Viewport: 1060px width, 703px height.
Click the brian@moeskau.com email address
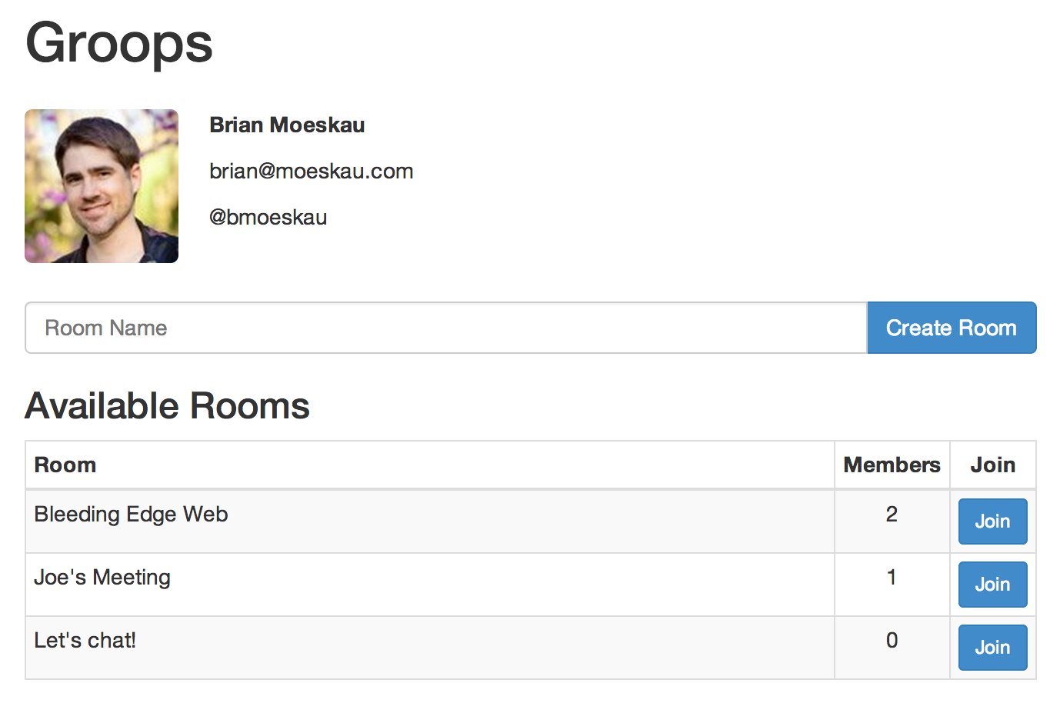[x=312, y=171]
